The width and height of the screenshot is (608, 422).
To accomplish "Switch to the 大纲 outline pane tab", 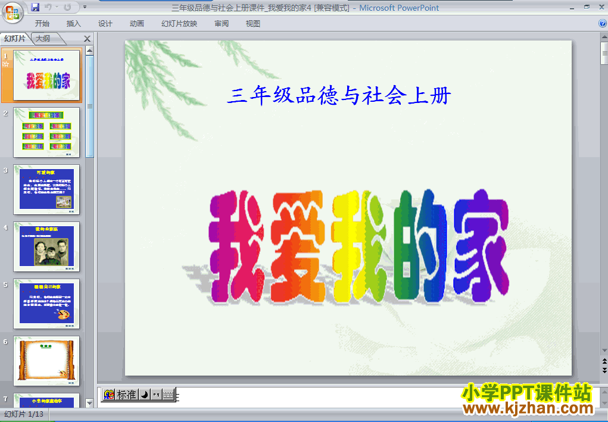I will click(x=43, y=38).
